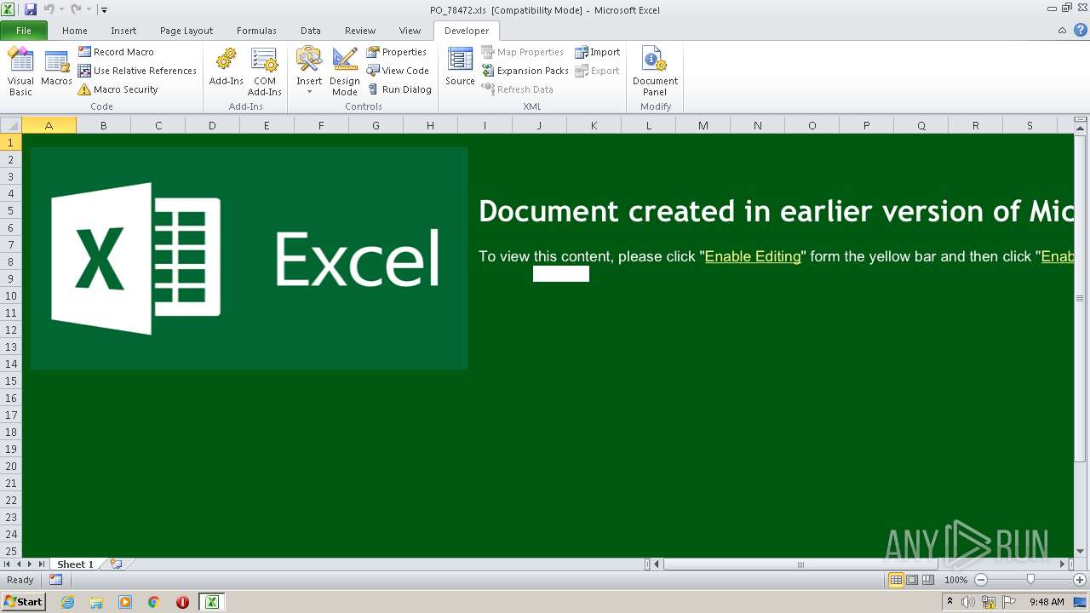Open COM Add-Ins dialog

(265, 72)
